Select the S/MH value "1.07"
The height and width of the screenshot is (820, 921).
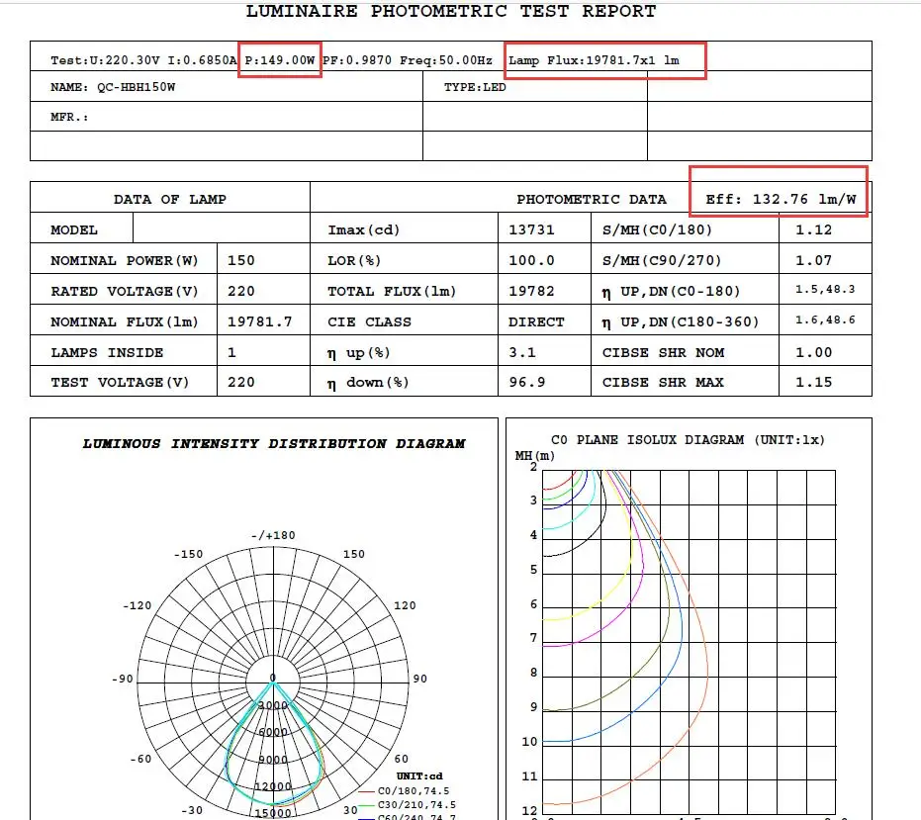coord(813,260)
